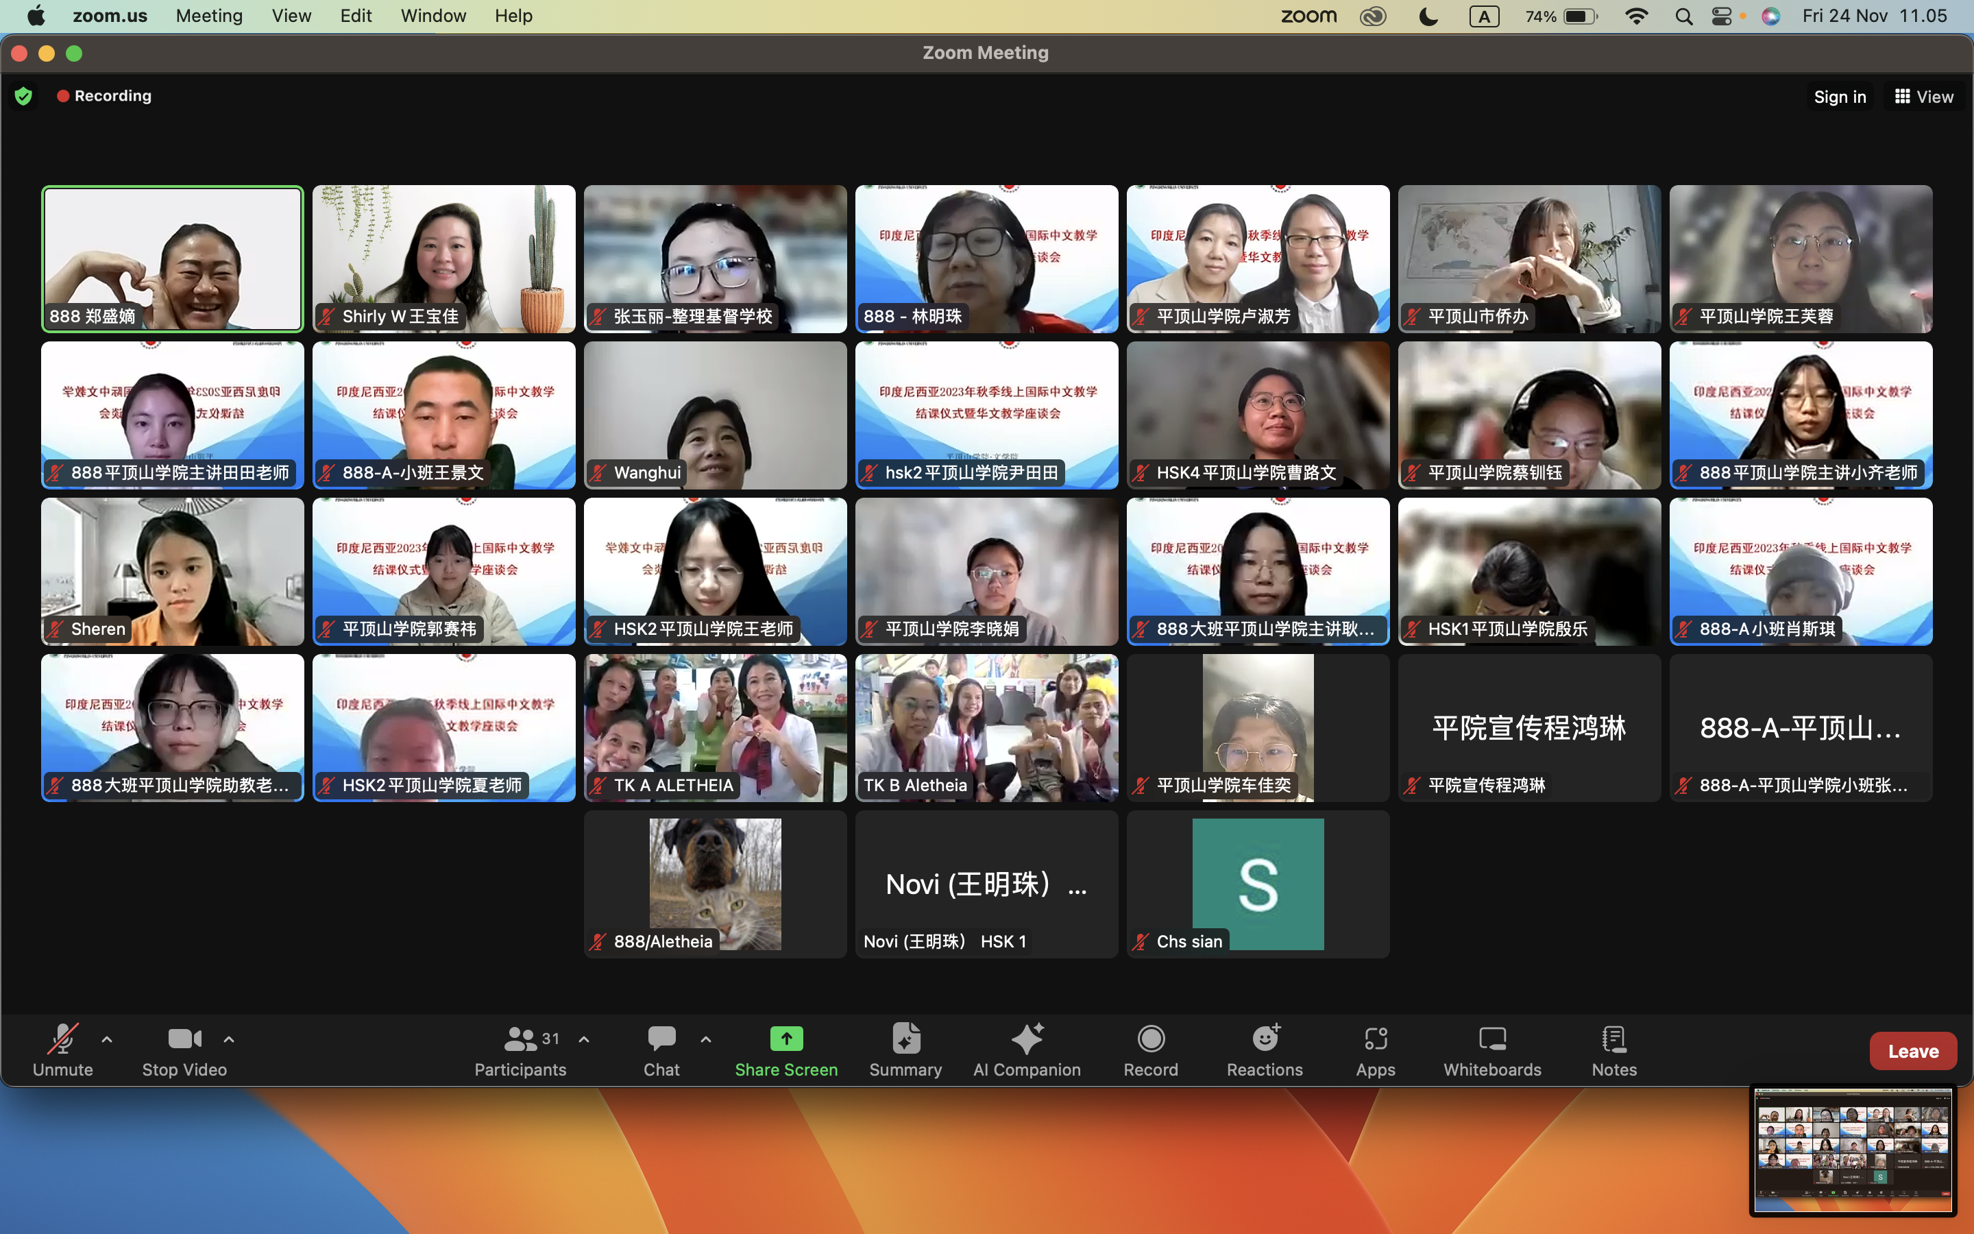Screen dimensions: 1974x1234
Task: Open the Share Screen control
Action: [x=785, y=1050]
